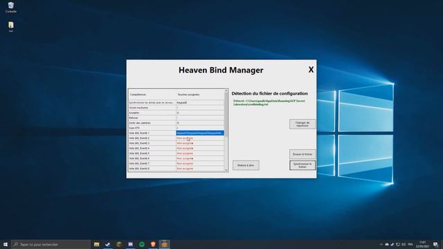Select the 'Vote (Kill, Event) 7' row
Image resolution: width=443 pixels, height=249 pixels.
177,164
